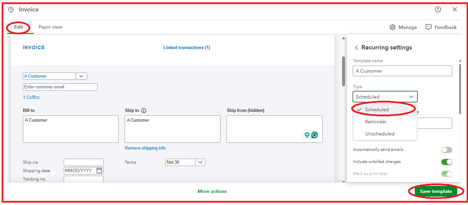Open the Net 30 terms dropdown
Viewport: 468px width, 205px height.
[200, 162]
